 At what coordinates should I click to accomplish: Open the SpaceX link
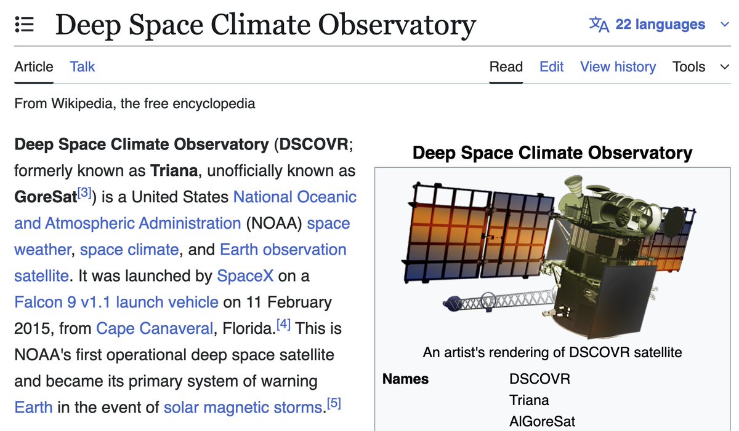click(245, 276)
